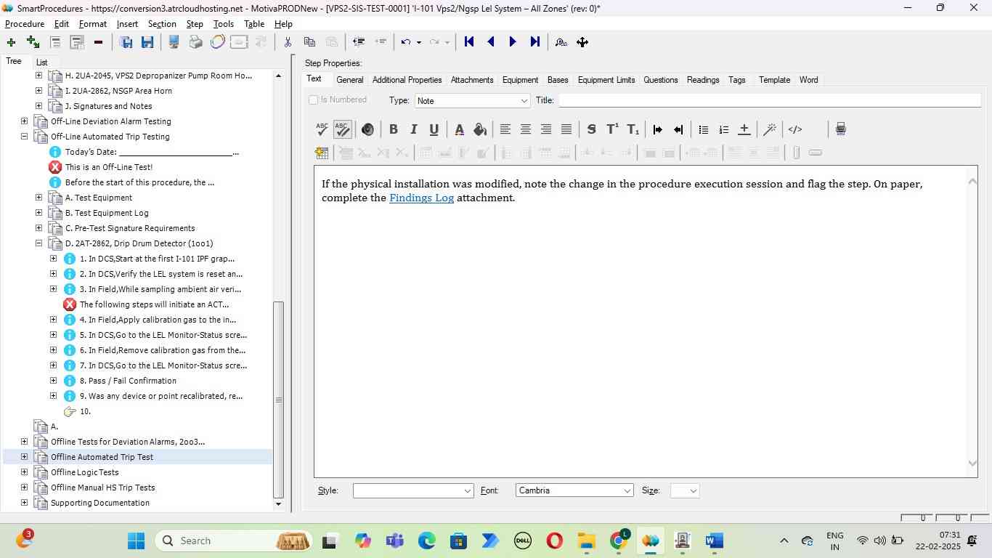Click the scissors cut icon
The height and width of the screenshot is (558, 992).
[288, 42]
